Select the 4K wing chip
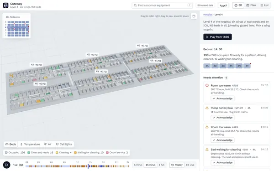 tap(231, 66)
